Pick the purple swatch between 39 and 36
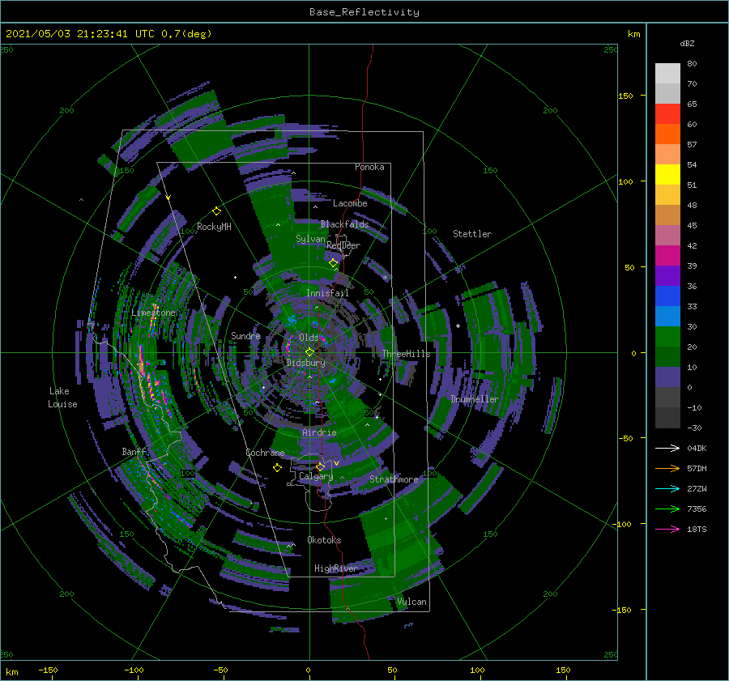The height and width of the screenshot is (681, 729). point(667,275)
